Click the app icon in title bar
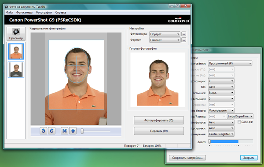The width and height of the screenshot is (264, 167). click(7, 7)
